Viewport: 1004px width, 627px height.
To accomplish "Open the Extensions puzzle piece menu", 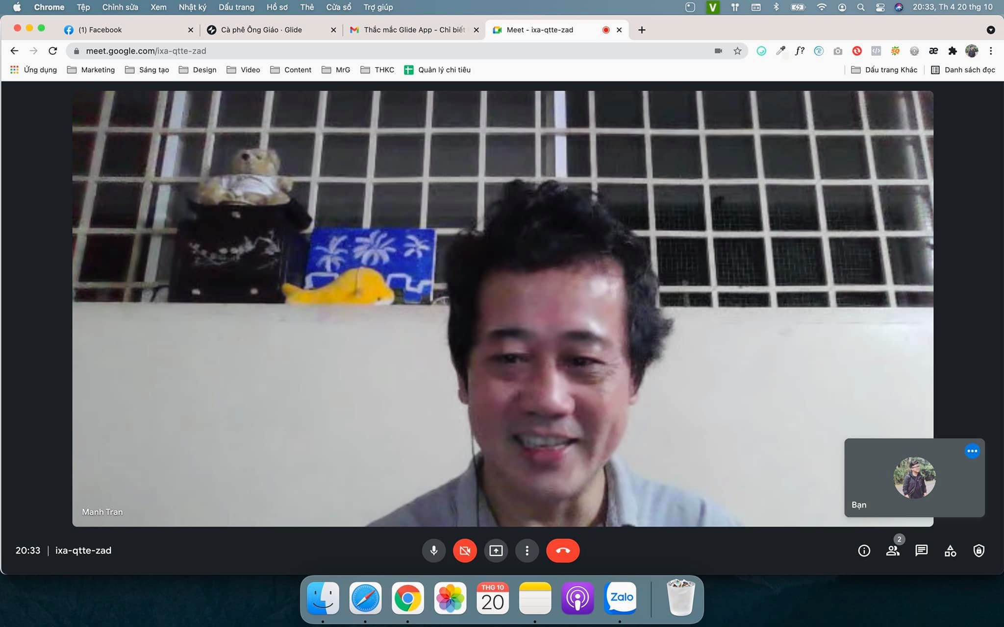I will click(953, 51).
